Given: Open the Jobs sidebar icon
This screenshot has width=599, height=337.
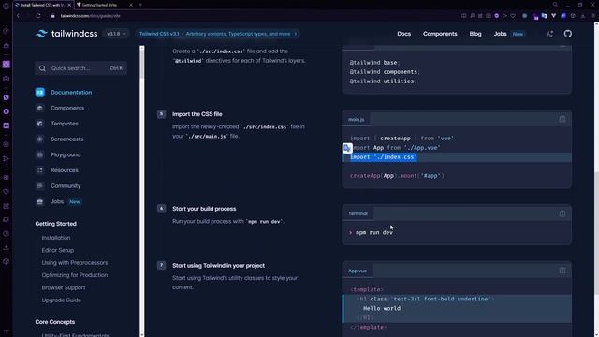Looking at the screenshot, I should pyautogui.click(x=39, y=202).
